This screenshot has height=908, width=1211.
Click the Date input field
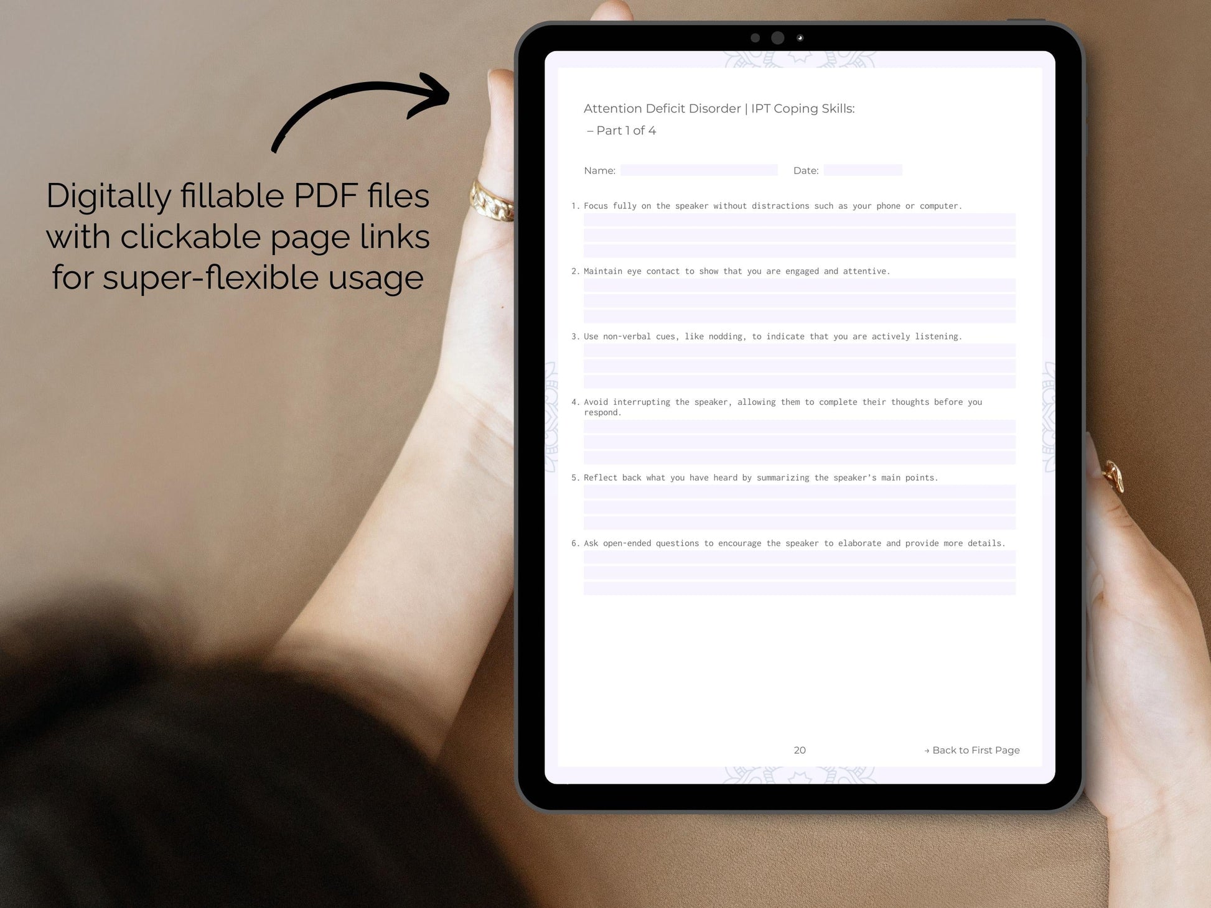[864, 169]
